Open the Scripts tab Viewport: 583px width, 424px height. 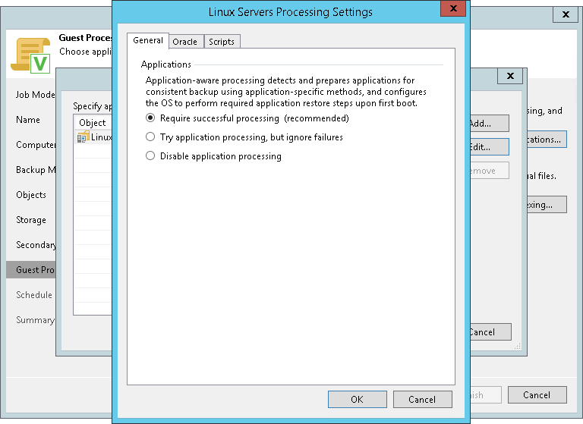[x=222, y=42]
